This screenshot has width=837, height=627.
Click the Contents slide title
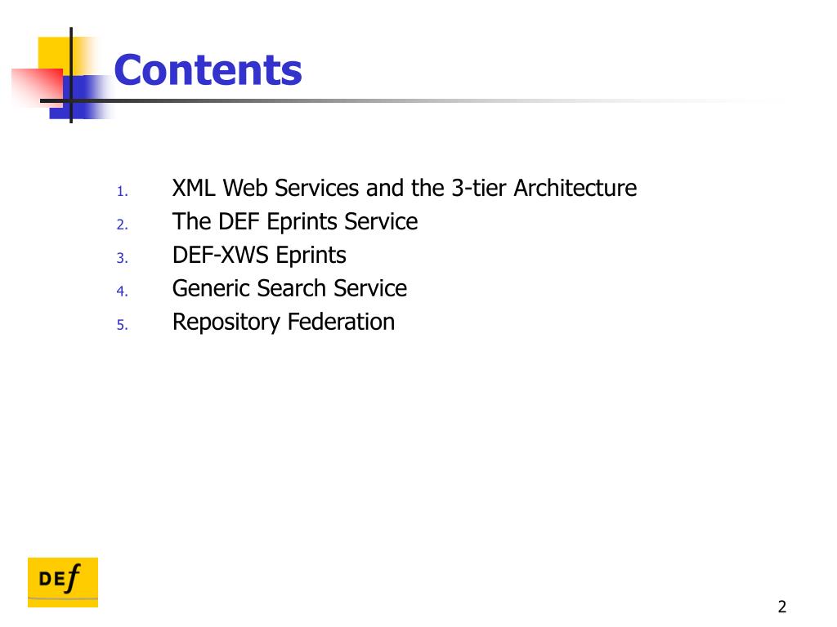[208, 70]
